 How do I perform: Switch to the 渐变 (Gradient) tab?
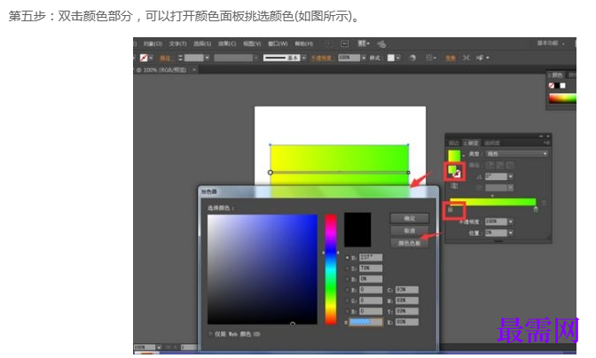click(473, 142)
